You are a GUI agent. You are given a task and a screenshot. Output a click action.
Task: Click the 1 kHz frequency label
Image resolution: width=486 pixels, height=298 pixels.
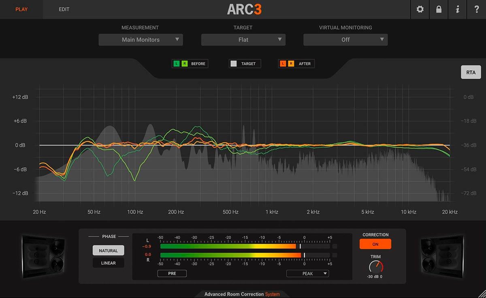pyautogui.click(x=272, y=212)
